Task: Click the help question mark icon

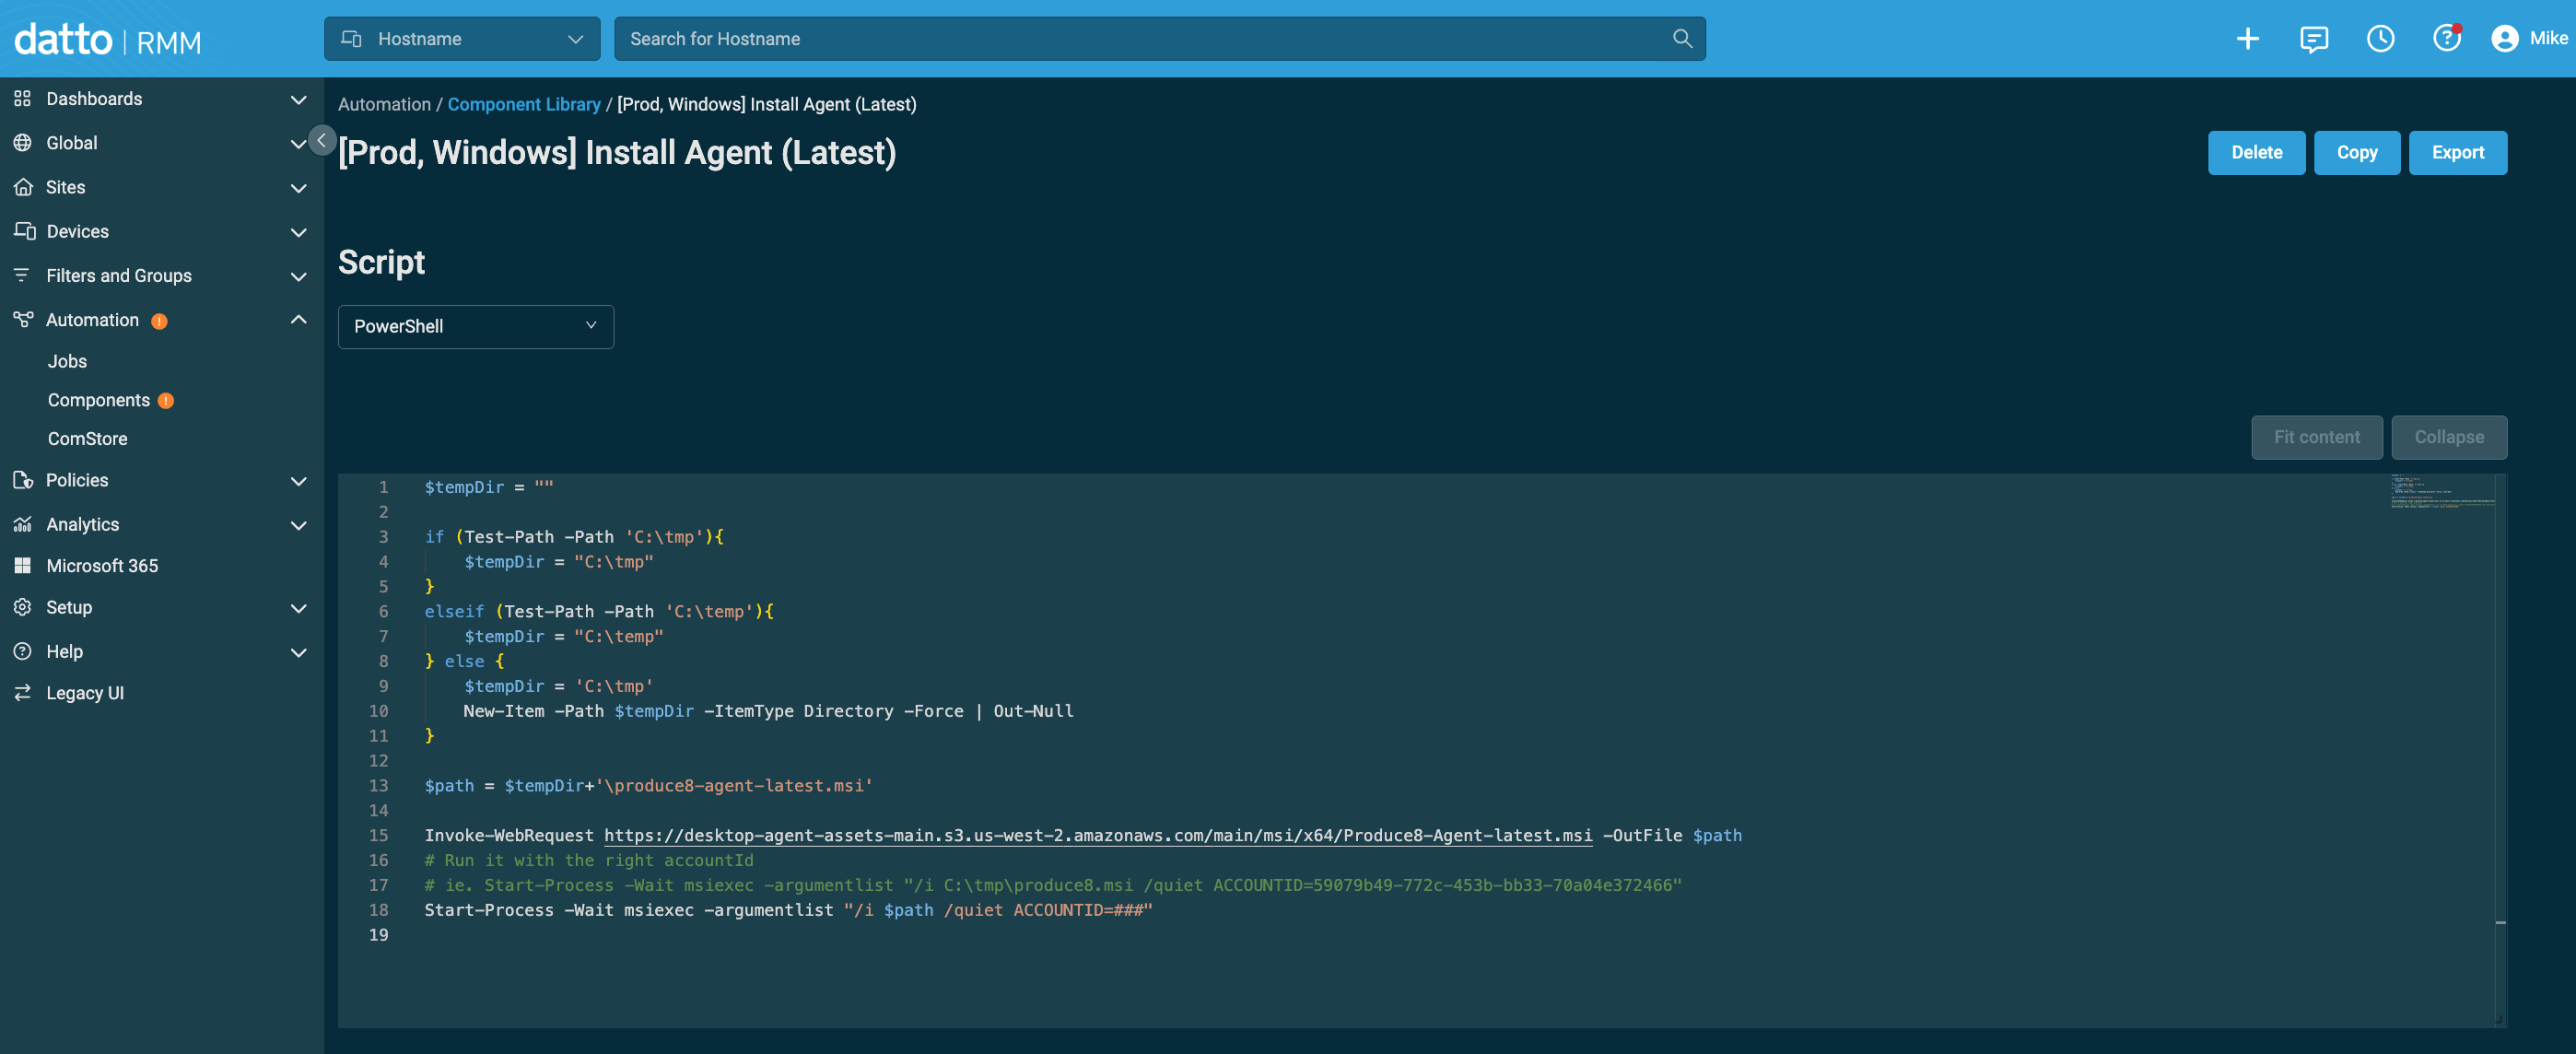Action: (x=2446, y=39)
